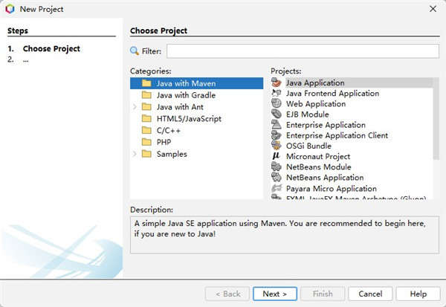The width and height of the screenshot is (446, 307).
Task: Select the Micronaut Project mu icon
Action: (277, 157)
